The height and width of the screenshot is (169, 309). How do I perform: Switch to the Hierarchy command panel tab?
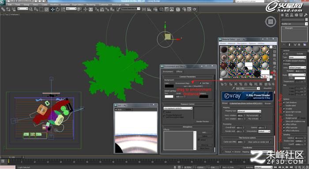click(x=292, y=15)
